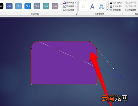Apply the teal Abc shape style
The width and height of the screenshot is (138, 106).
click(46, 6)
